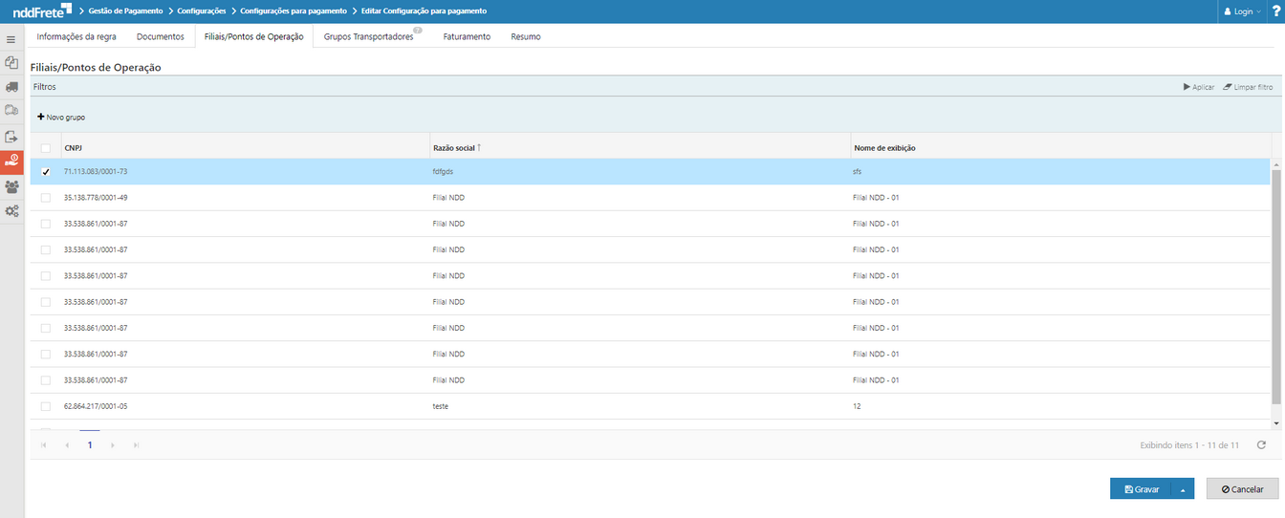
Task: Select the orange payment hand icon
Action: point(11,162)
